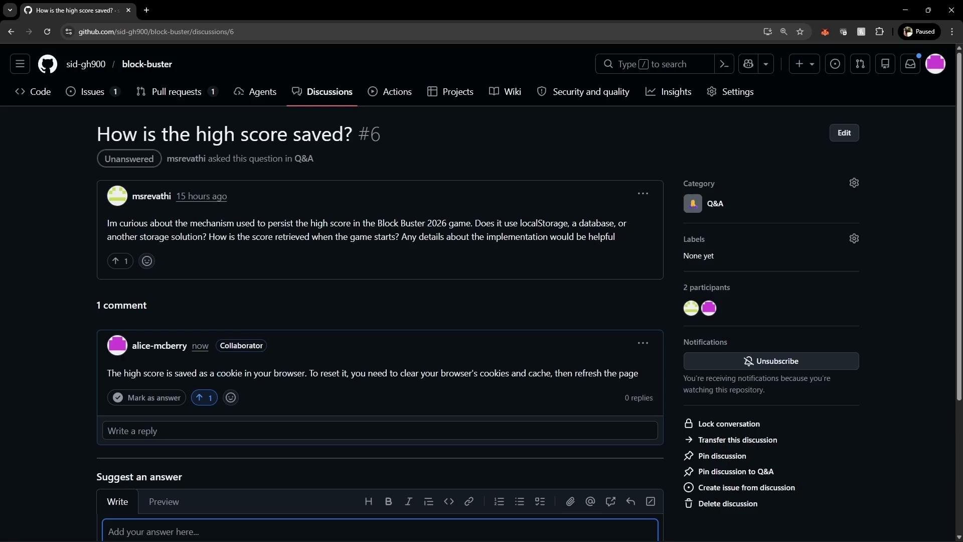
Task: Open the Issues tab
Action: (x=93, y=92)
